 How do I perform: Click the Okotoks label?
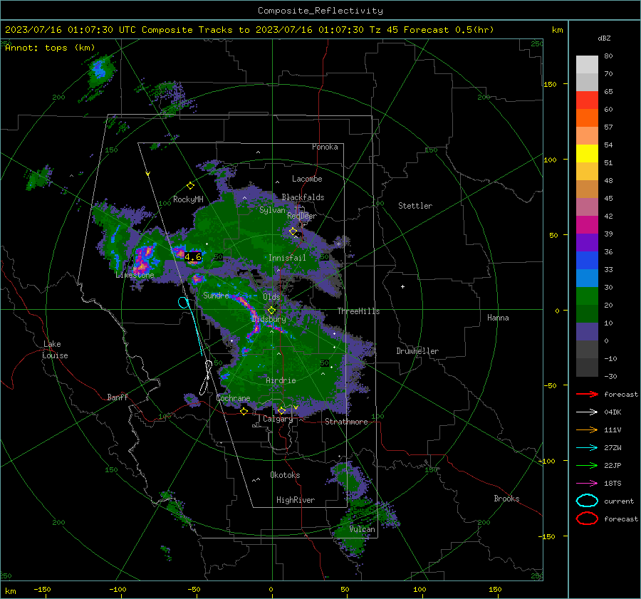tap(285, 475)
